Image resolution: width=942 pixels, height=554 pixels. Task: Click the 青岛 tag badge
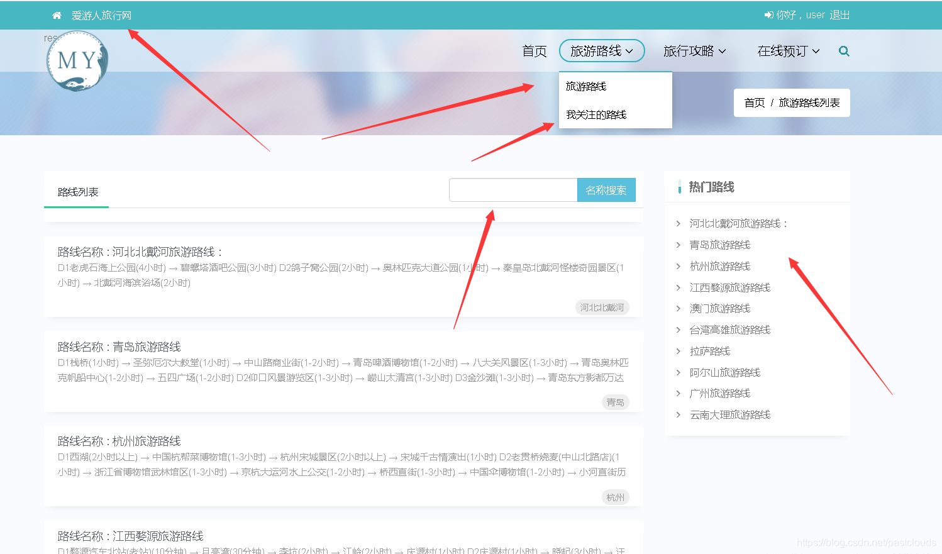(616, 402)
